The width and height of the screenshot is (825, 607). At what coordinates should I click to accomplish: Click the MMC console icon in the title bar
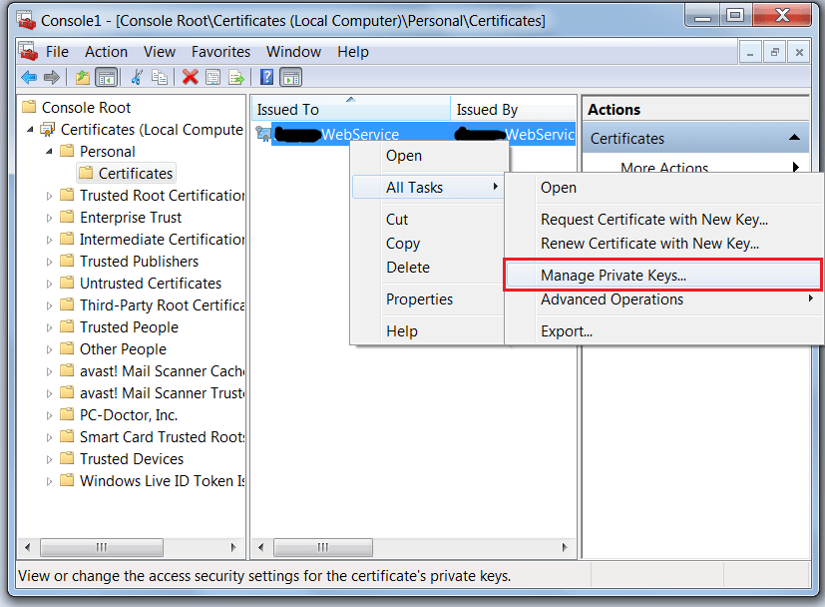(26, 20)
